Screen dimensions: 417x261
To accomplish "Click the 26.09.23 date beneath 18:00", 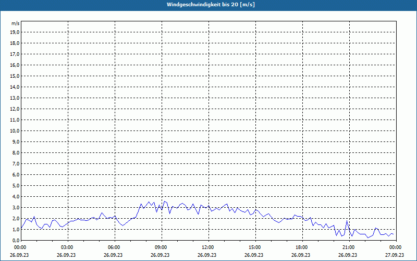I will (301, 255).
